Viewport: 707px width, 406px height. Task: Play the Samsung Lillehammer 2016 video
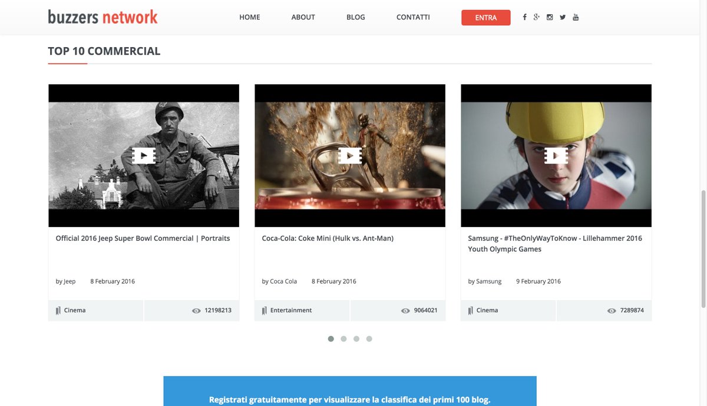point(556,155)
